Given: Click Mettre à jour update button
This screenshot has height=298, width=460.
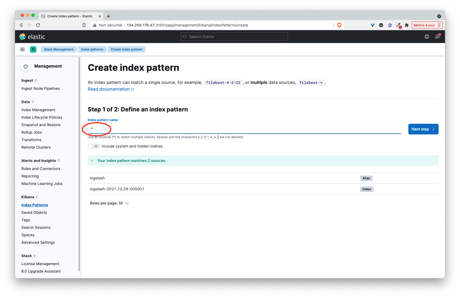Looking at the screenshot, I should 427,25.
